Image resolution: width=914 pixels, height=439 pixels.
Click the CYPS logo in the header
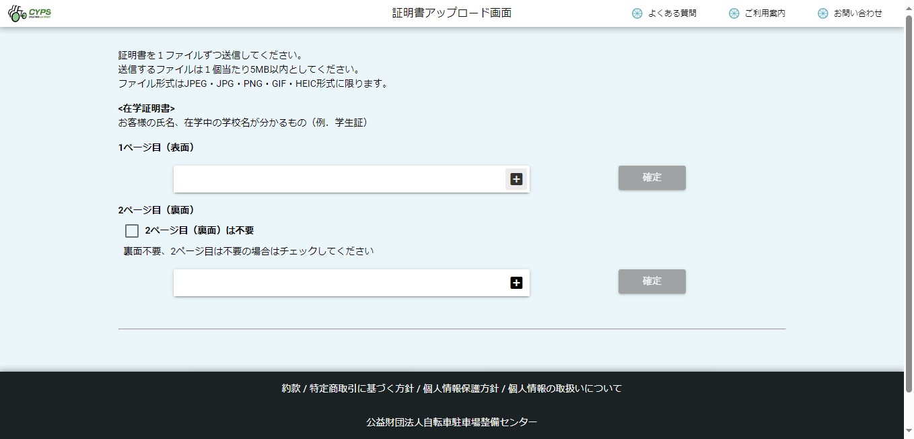[30, 13]
